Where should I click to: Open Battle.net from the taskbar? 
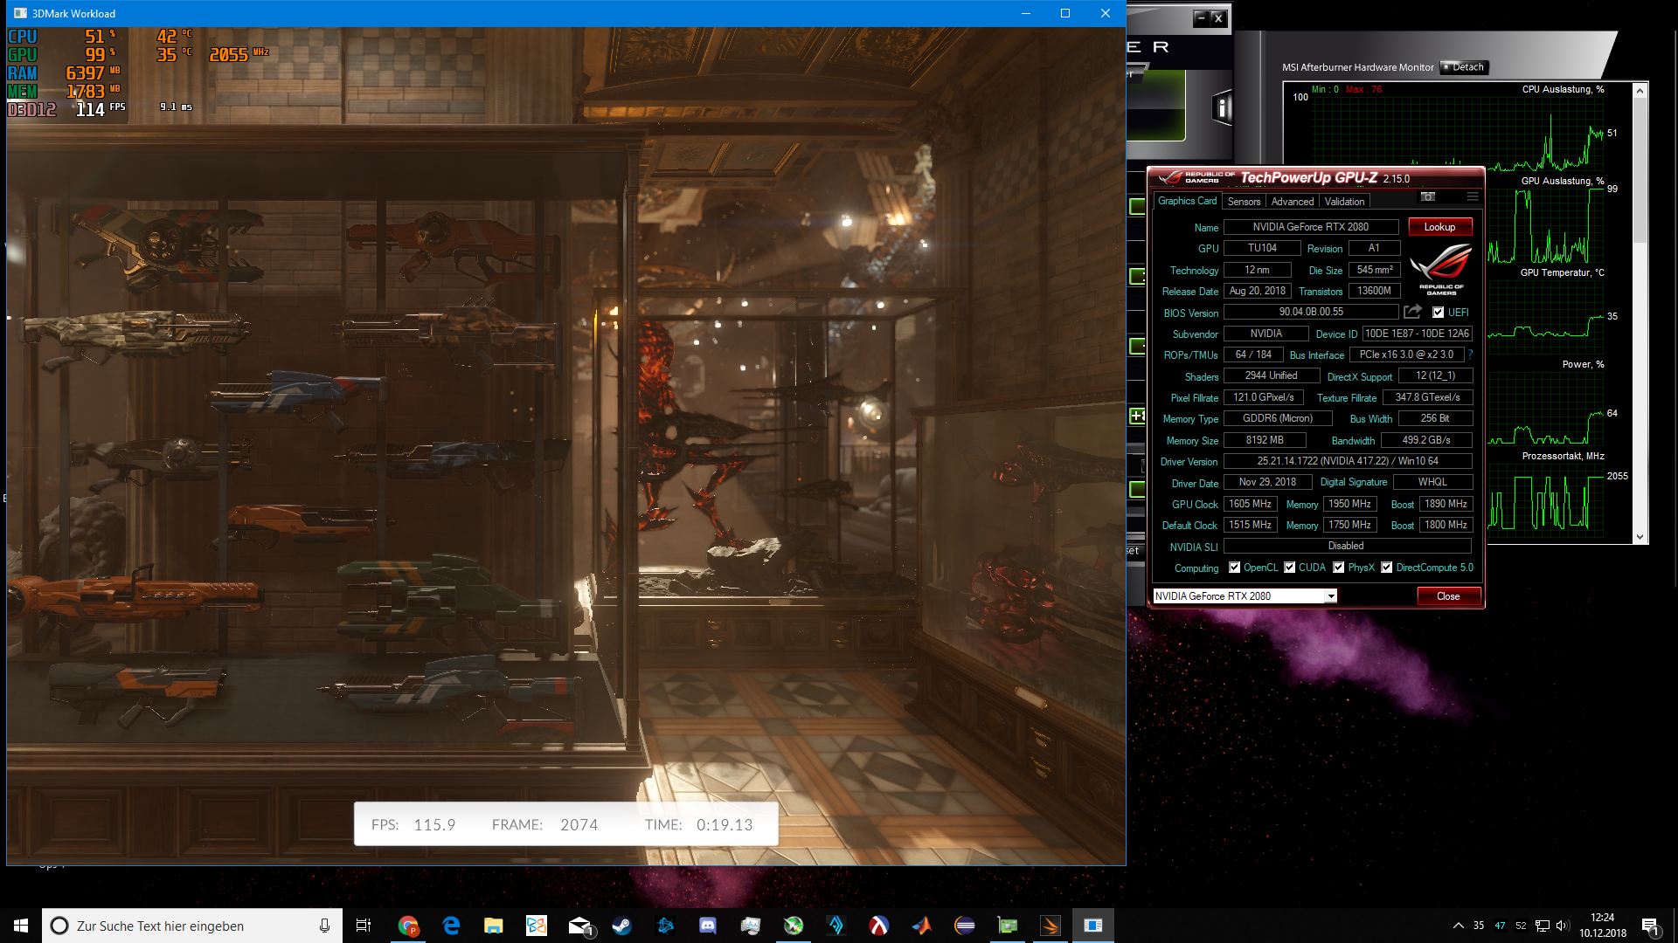665,926
